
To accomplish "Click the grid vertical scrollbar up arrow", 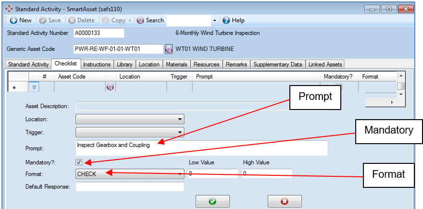I will click(401, 76).
